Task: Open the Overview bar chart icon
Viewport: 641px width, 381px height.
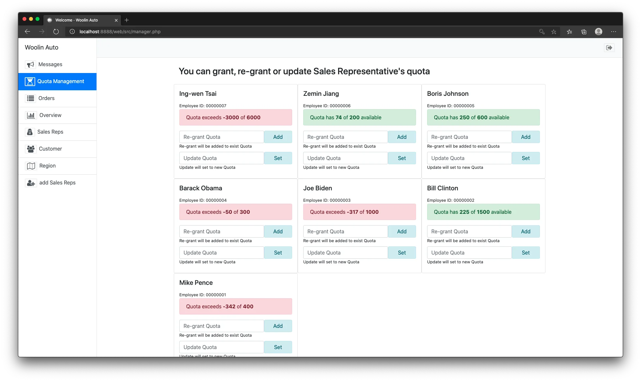Action: (x=31, y=115)
